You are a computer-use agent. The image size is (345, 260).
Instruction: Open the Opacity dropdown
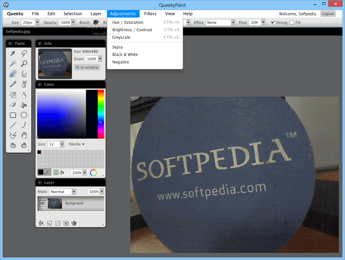[73, 22]
